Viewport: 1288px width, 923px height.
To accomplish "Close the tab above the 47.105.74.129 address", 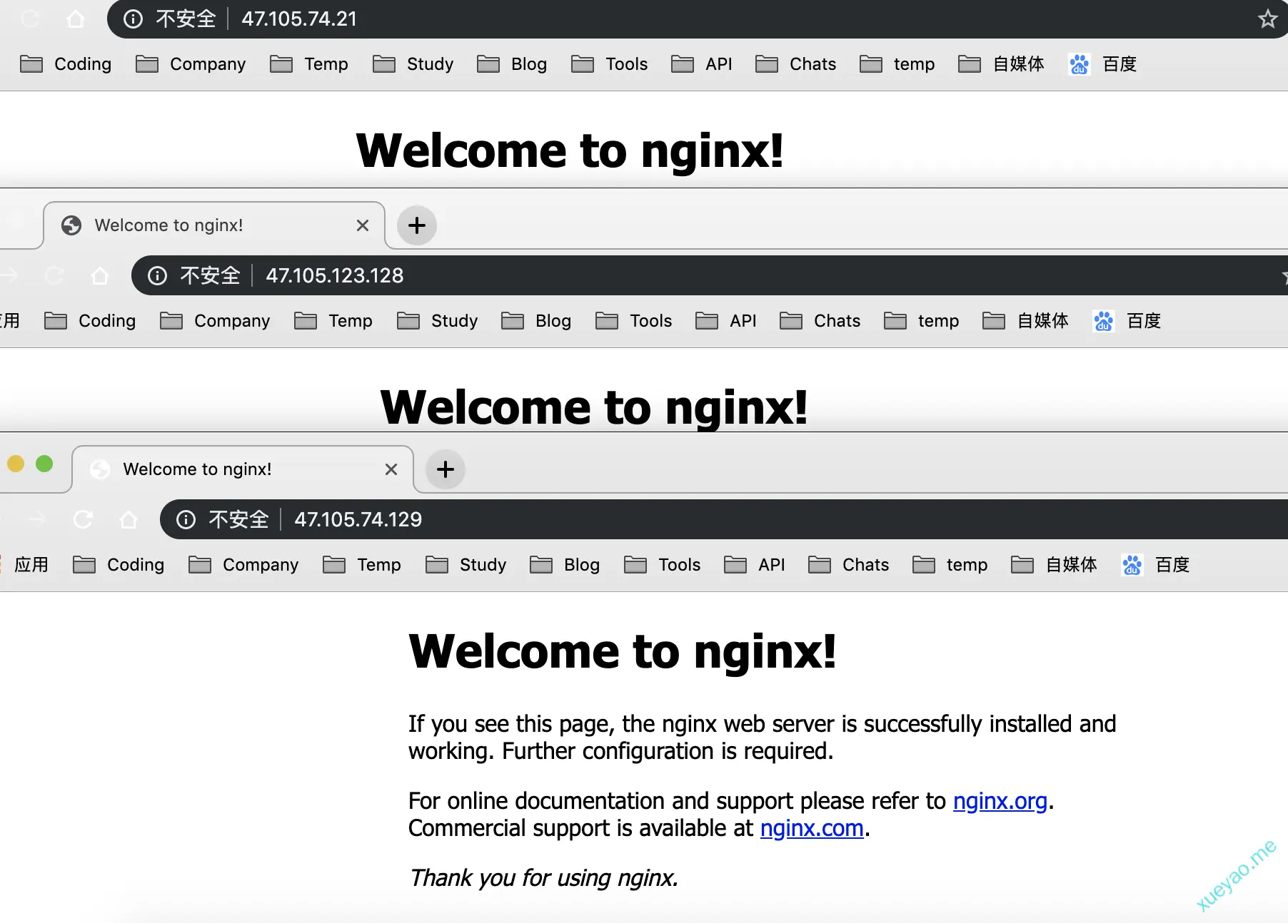I will click(391, 469).
